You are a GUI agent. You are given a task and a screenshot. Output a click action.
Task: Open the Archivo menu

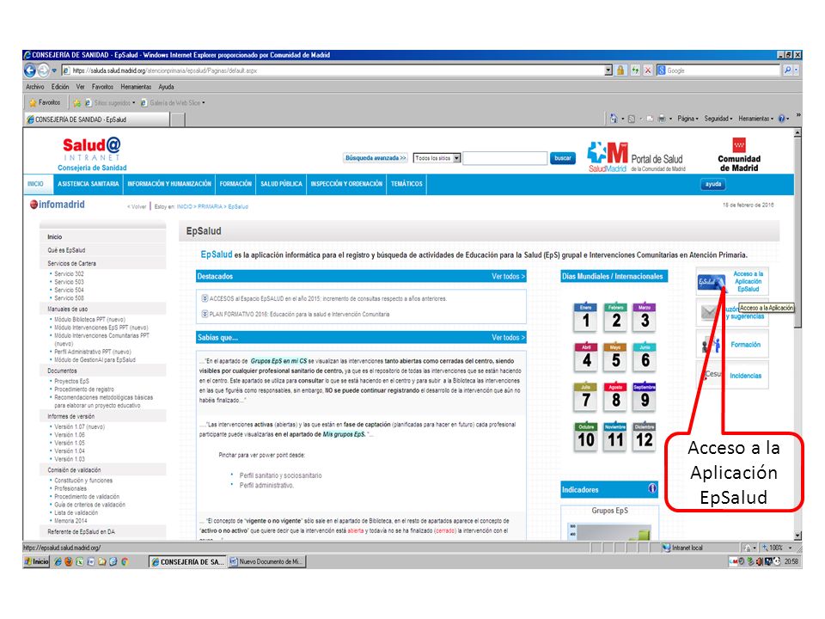point(34,87)
